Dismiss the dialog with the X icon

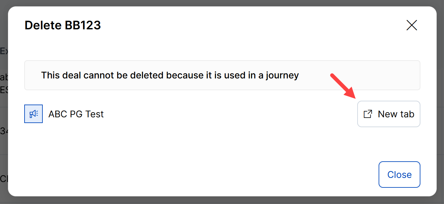click(x=411, y=25)
